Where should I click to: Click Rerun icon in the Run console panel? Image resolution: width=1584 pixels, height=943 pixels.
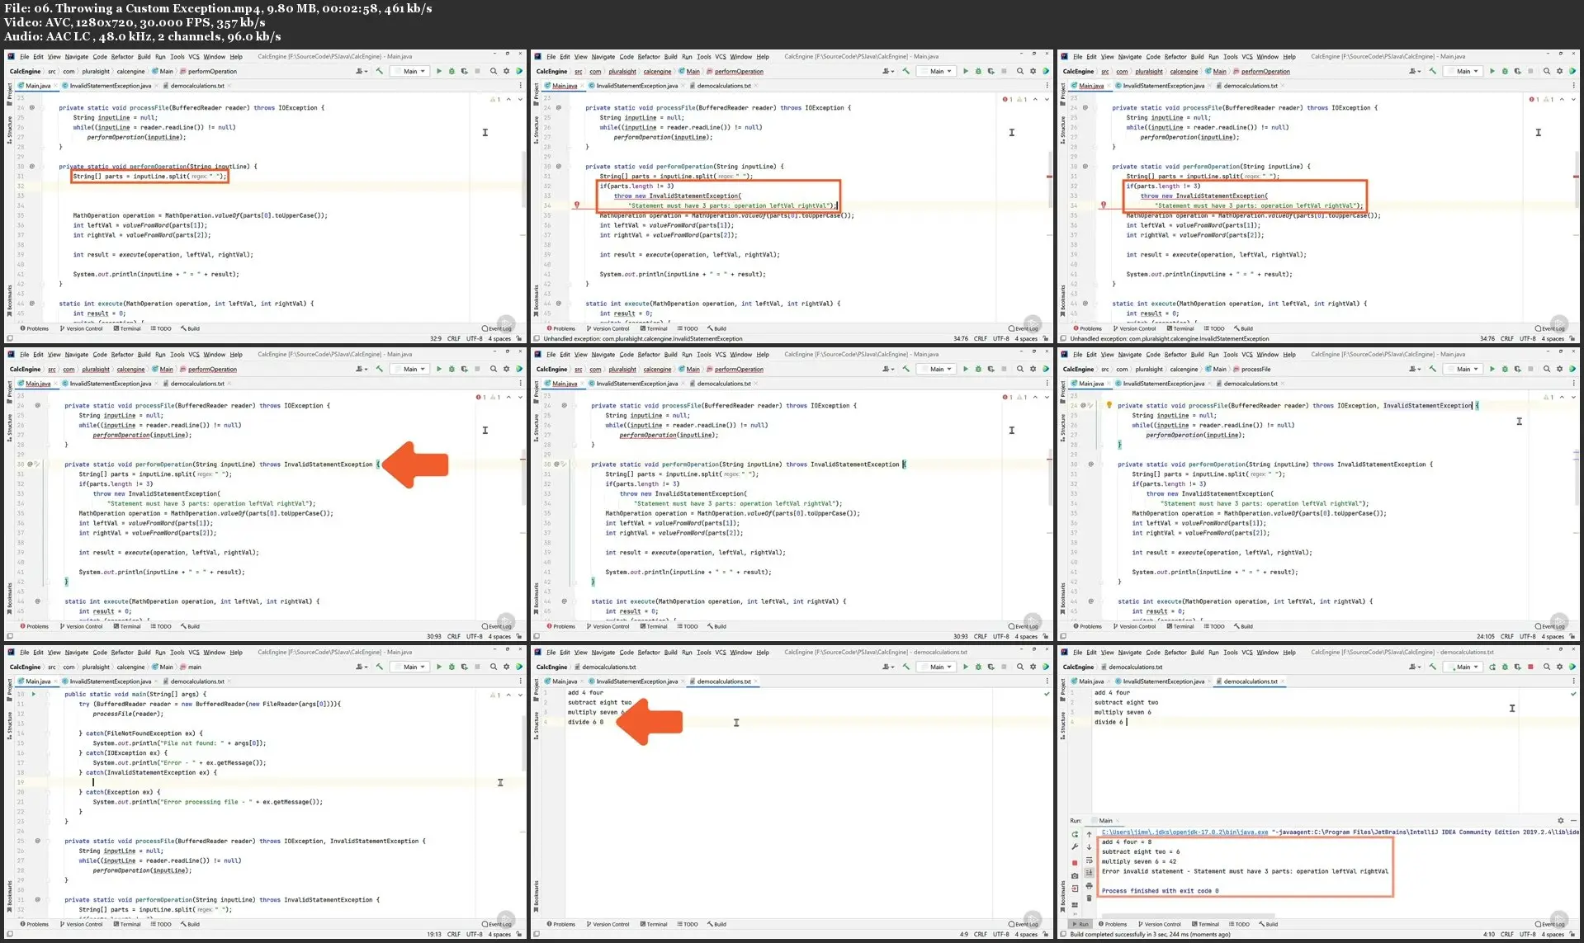1075,834
